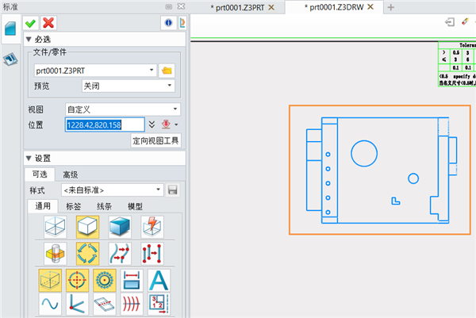
Task: Switch to the 高级 tab
Action: 71,174
